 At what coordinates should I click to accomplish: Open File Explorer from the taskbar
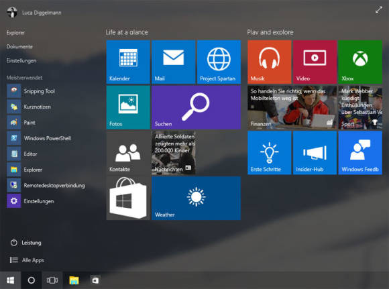tap(74, 280)
